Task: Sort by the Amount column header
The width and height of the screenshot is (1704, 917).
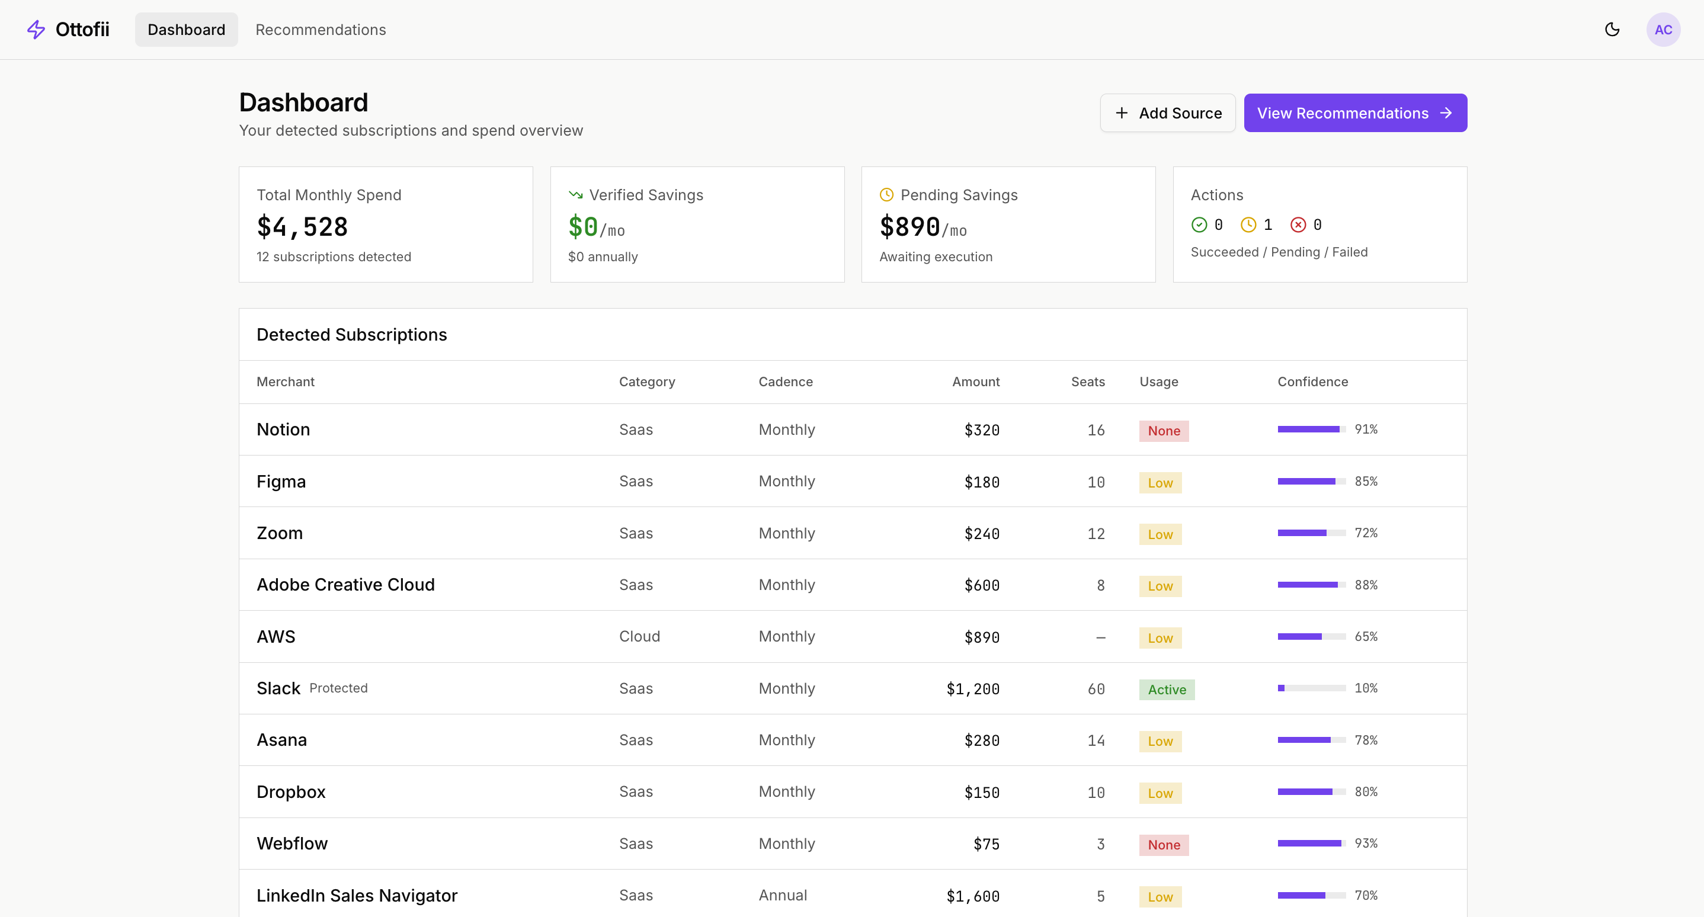Action: tap(975, 381)
